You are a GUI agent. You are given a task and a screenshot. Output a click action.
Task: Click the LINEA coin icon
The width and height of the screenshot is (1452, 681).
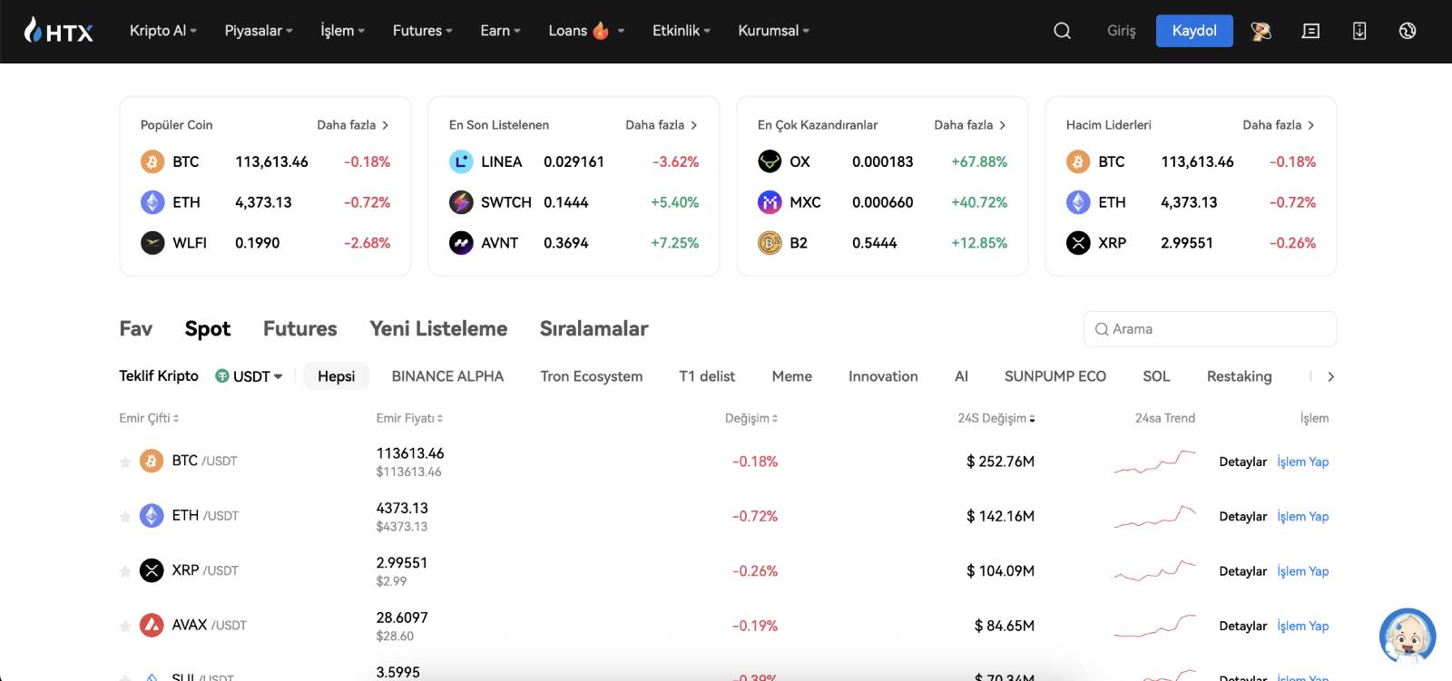click(x=461, y=161)
